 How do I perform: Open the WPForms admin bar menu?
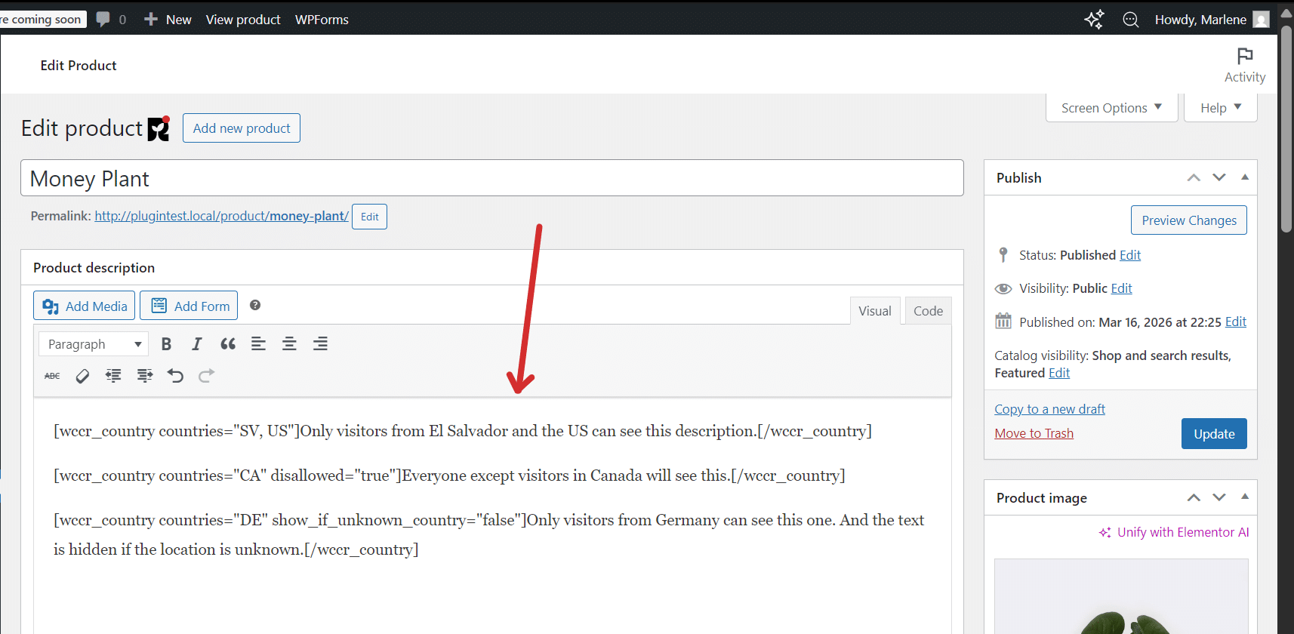[x=322, y=20]
